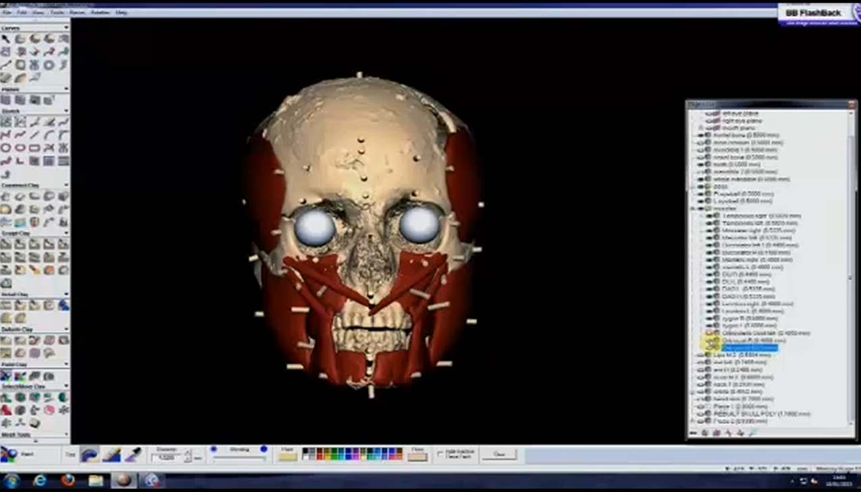
Task: Click the Paint color swatch
Action: (x=288, y=457)
